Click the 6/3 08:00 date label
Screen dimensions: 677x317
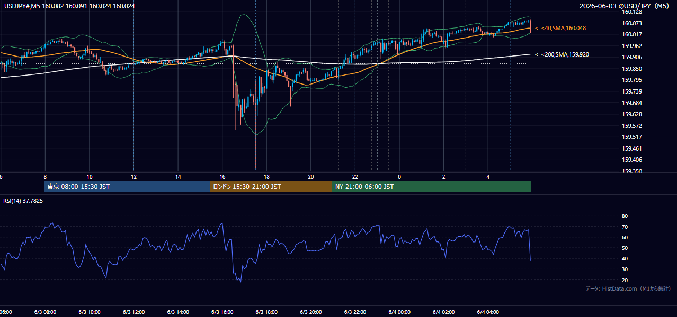[45, 312]
